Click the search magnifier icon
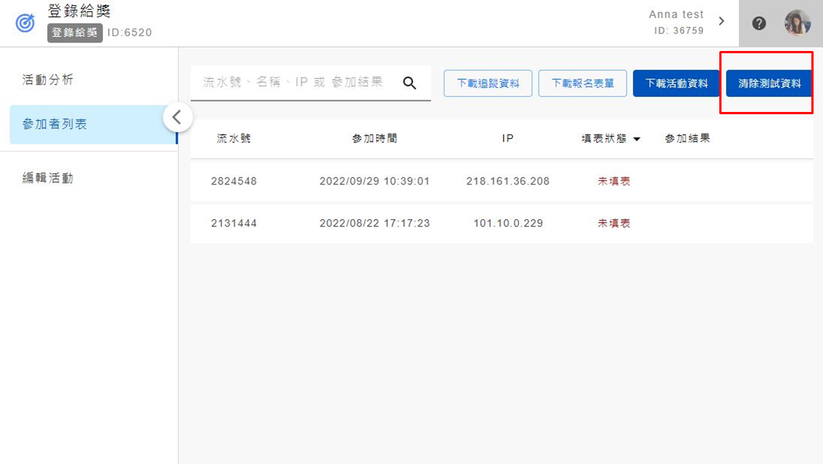 point(409,83)
